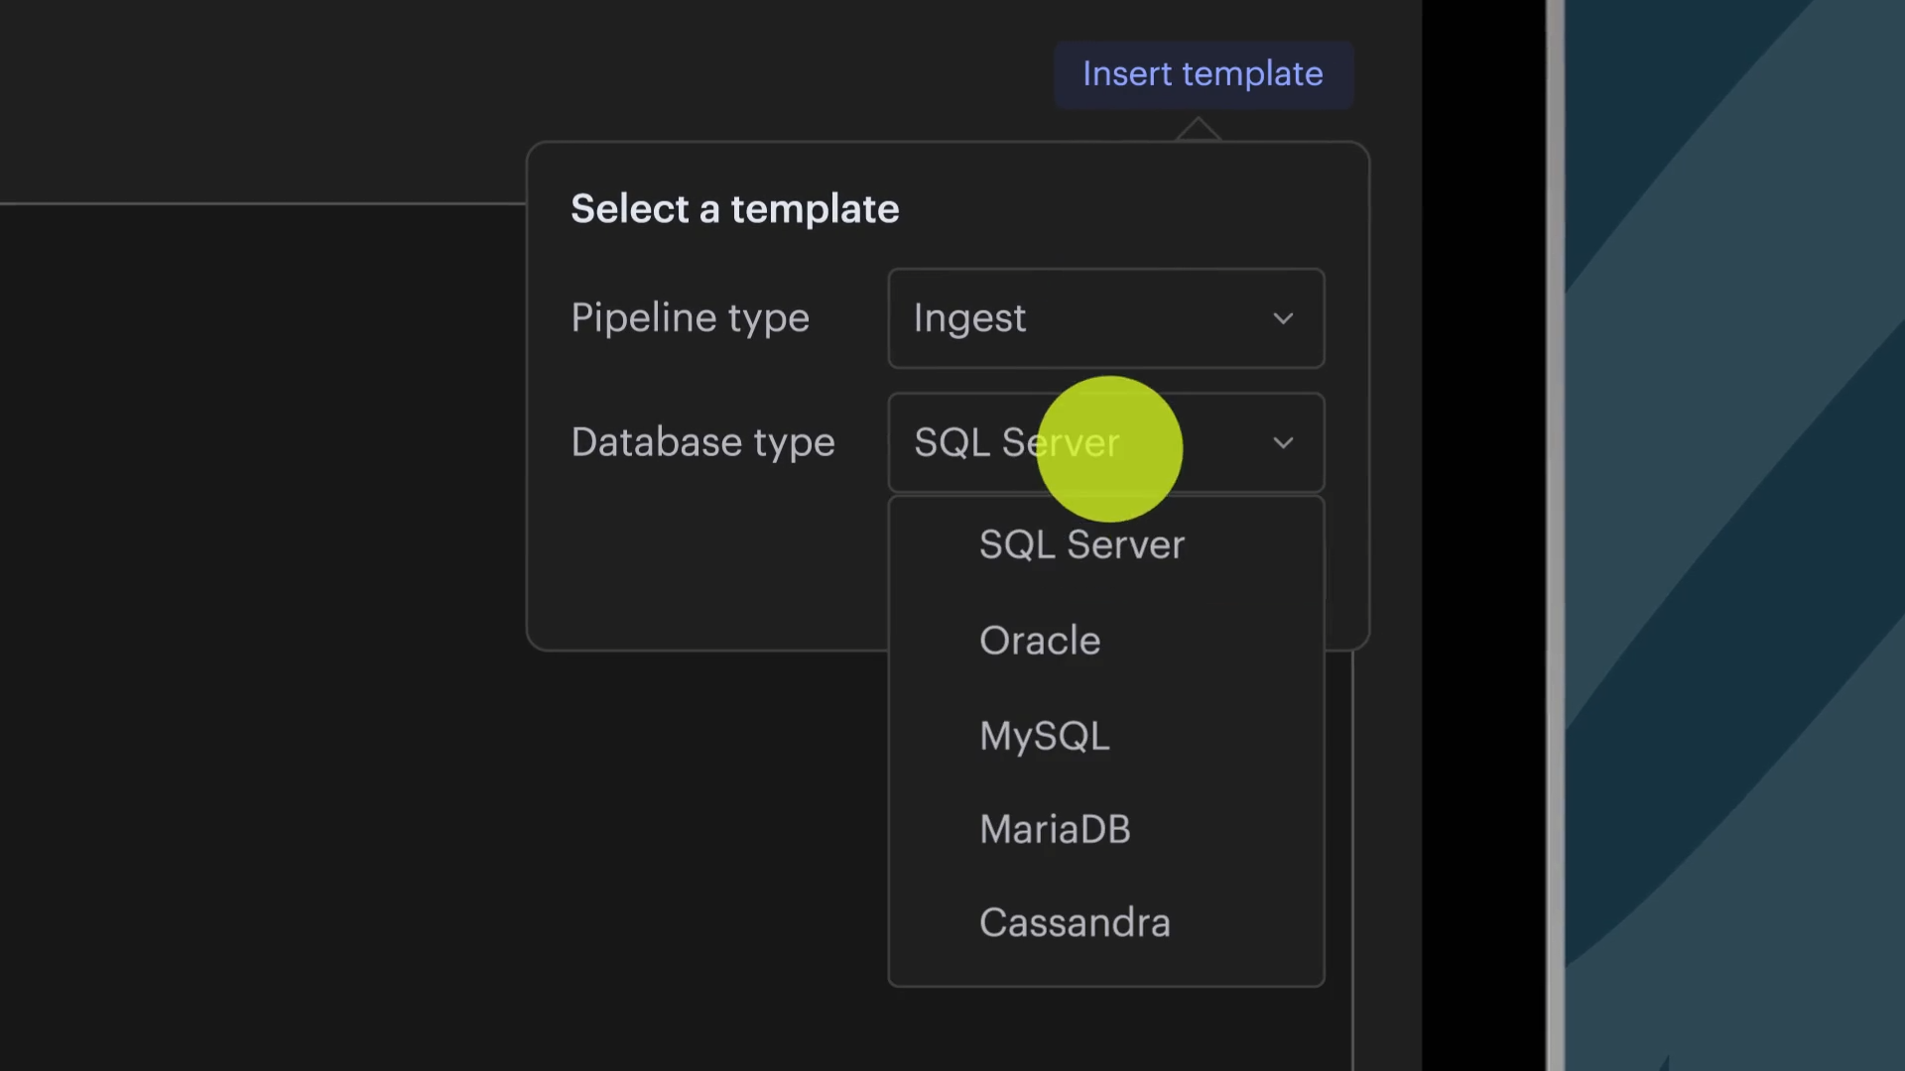This screenshot has height=1071, width=1905.
Task: Click the Insert template button
Action: point(1203,74)
